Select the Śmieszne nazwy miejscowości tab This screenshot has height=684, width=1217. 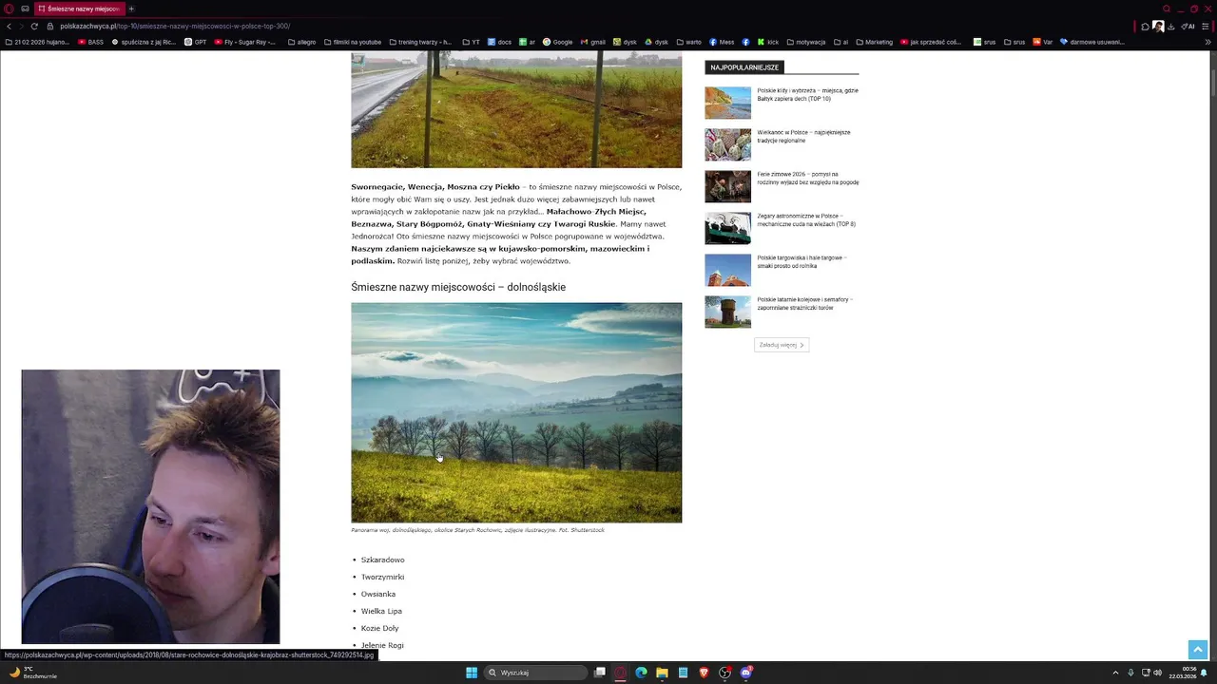(78, 9)
